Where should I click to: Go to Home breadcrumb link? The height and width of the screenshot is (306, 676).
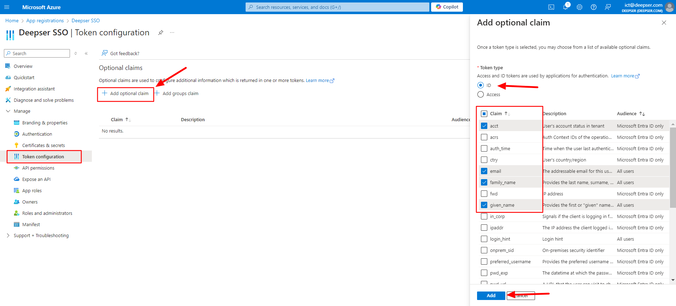pos(12,20)
